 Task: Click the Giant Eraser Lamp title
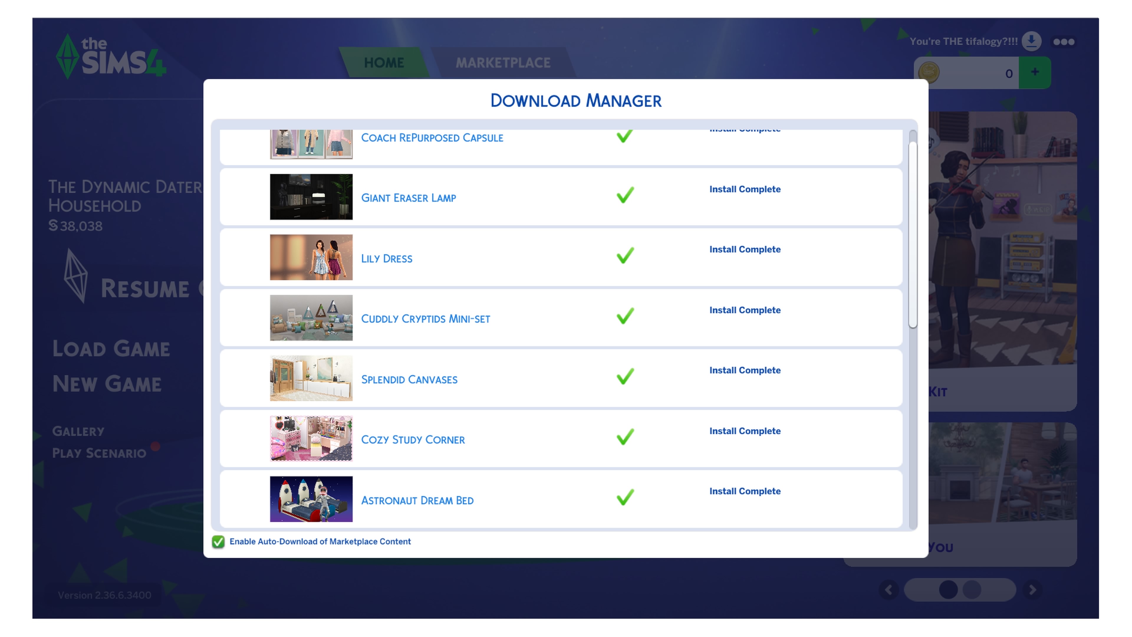point(408,198)
